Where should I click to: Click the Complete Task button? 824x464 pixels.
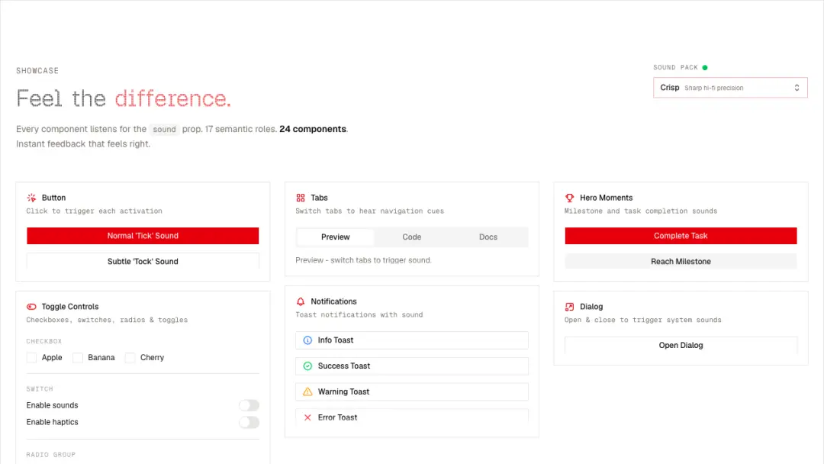click(x=681, y=236)
